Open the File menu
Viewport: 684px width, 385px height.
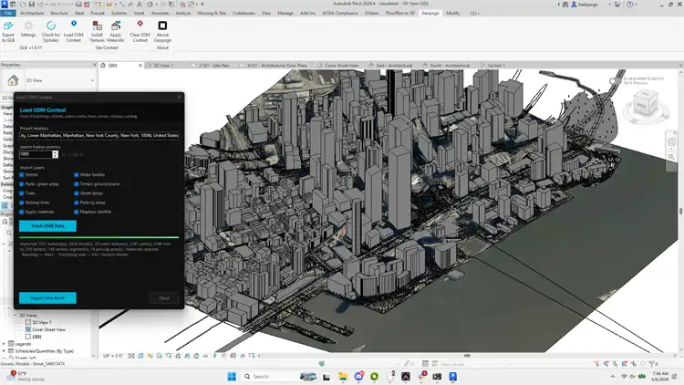pyautogui.click(x=8, y=13)
